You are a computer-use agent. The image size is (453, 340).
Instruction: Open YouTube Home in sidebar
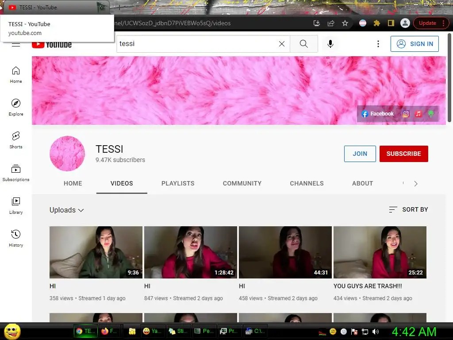16,75
